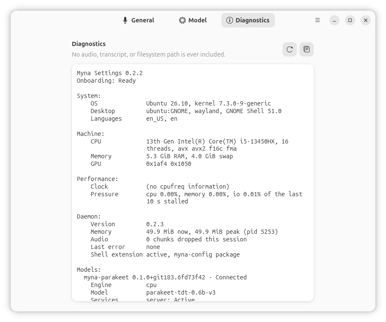Click the '(no cpufreq information)' clock value
Image resolution: width=386 pixels, height=322 pixels.
pyautogui.click(x=188, y=187)
